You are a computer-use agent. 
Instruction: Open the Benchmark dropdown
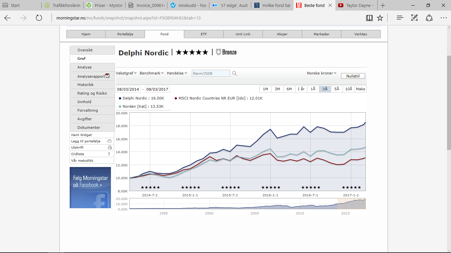coord(152,73)
